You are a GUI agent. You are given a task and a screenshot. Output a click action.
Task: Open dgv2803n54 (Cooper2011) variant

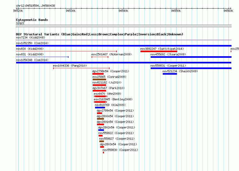tap(118, 144)
